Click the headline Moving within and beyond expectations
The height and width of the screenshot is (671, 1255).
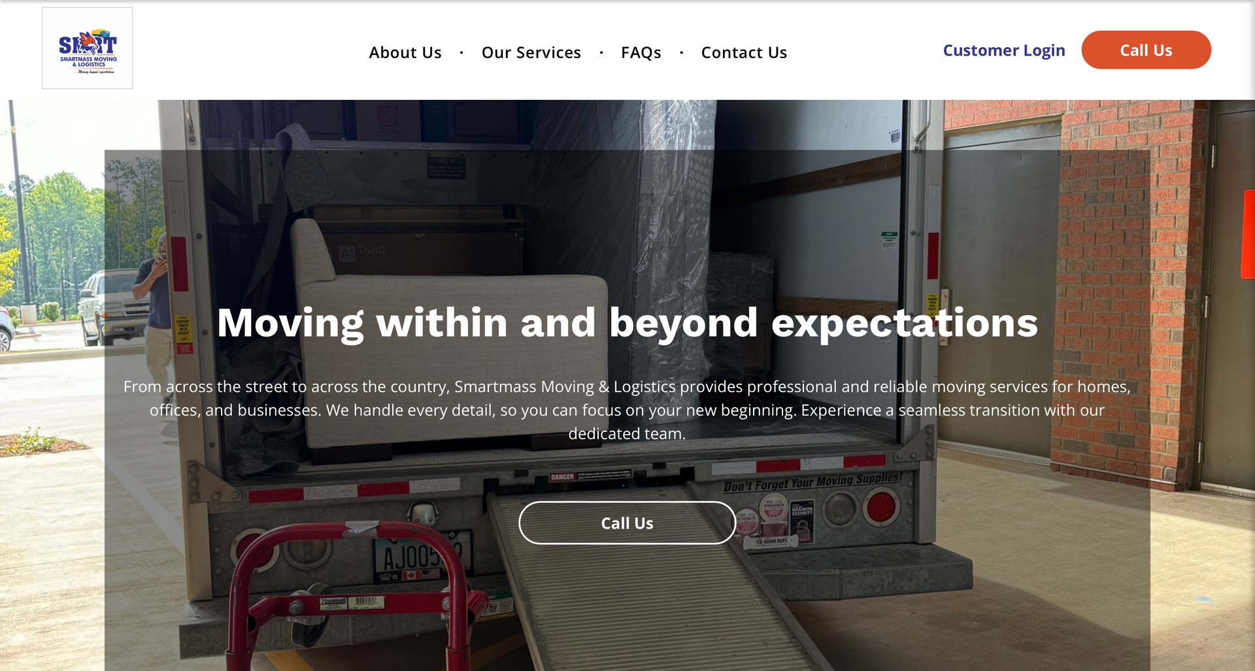(x=627, y=323)
